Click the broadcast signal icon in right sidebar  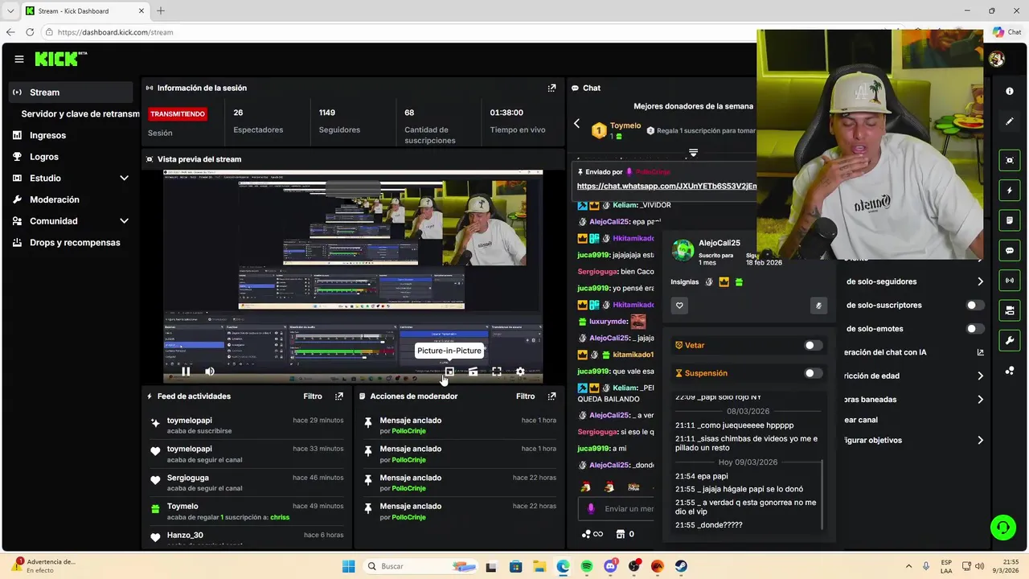click(1010, 281)
